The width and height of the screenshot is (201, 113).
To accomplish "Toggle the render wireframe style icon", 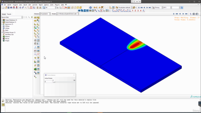I will coord(72,8).
